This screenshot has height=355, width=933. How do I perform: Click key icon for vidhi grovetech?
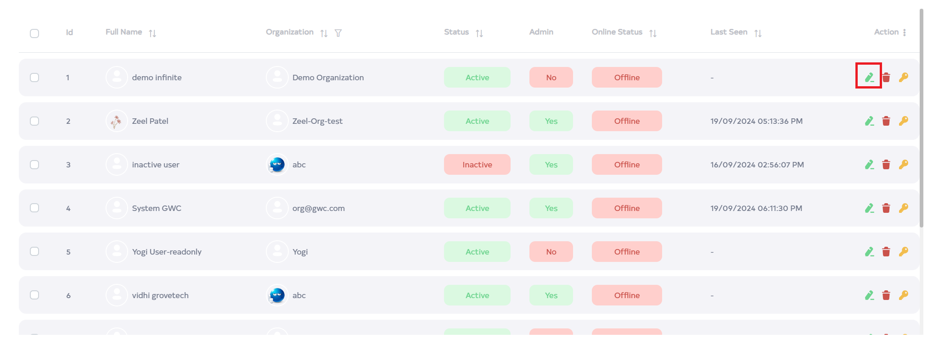(903, 295)
